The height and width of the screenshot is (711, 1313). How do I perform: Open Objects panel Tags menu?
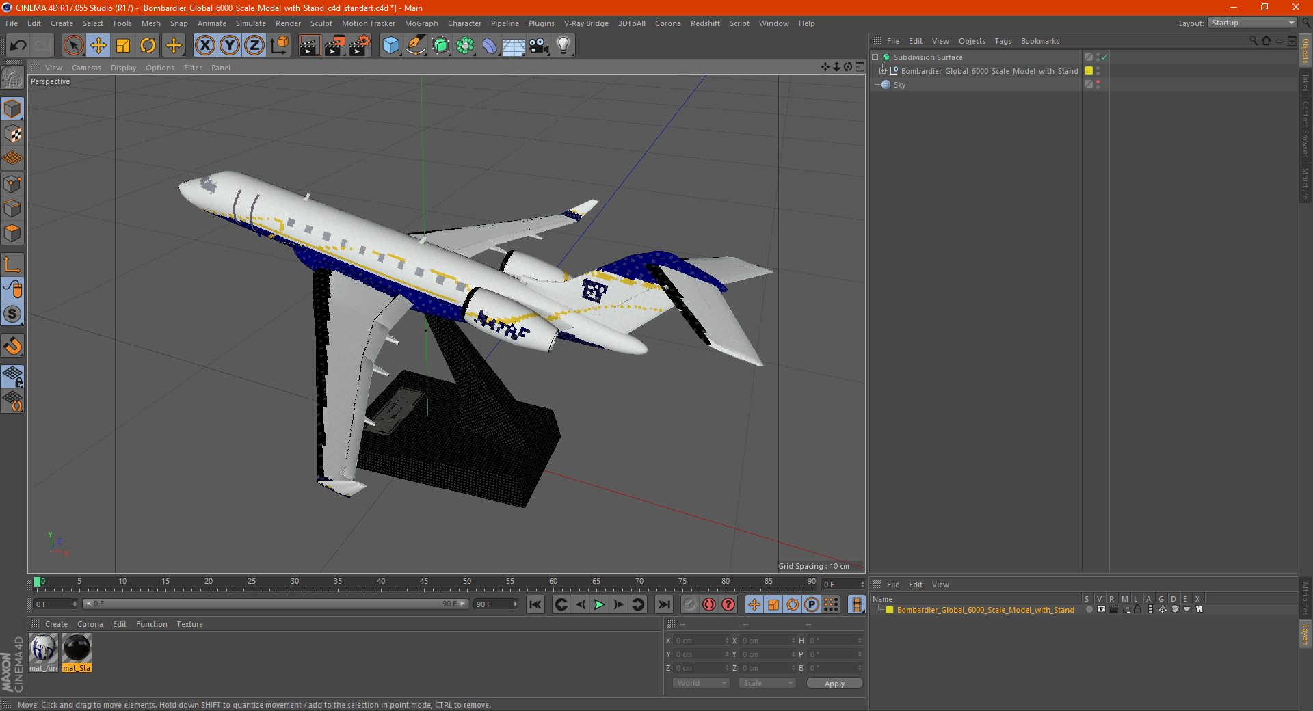pos(1003,41)
